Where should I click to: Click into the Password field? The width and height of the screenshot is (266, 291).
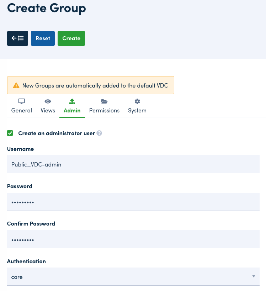pyautogui.click(x=133, y=202)
